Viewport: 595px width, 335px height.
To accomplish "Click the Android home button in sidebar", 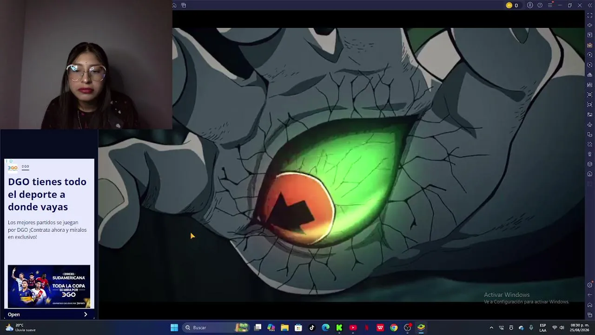I will pos(590,305).
